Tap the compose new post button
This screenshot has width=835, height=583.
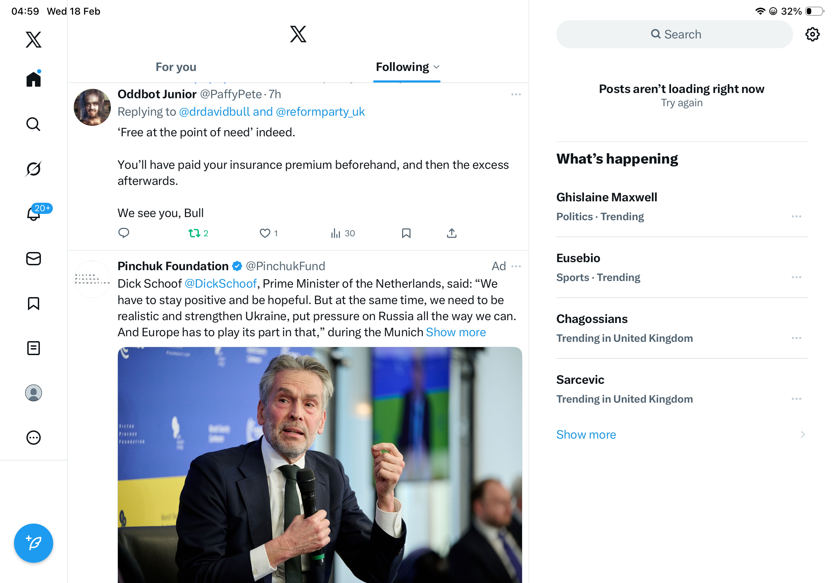pos(34,543)
